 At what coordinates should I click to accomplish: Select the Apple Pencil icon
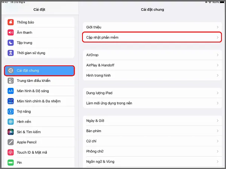(x=11, y=142)
